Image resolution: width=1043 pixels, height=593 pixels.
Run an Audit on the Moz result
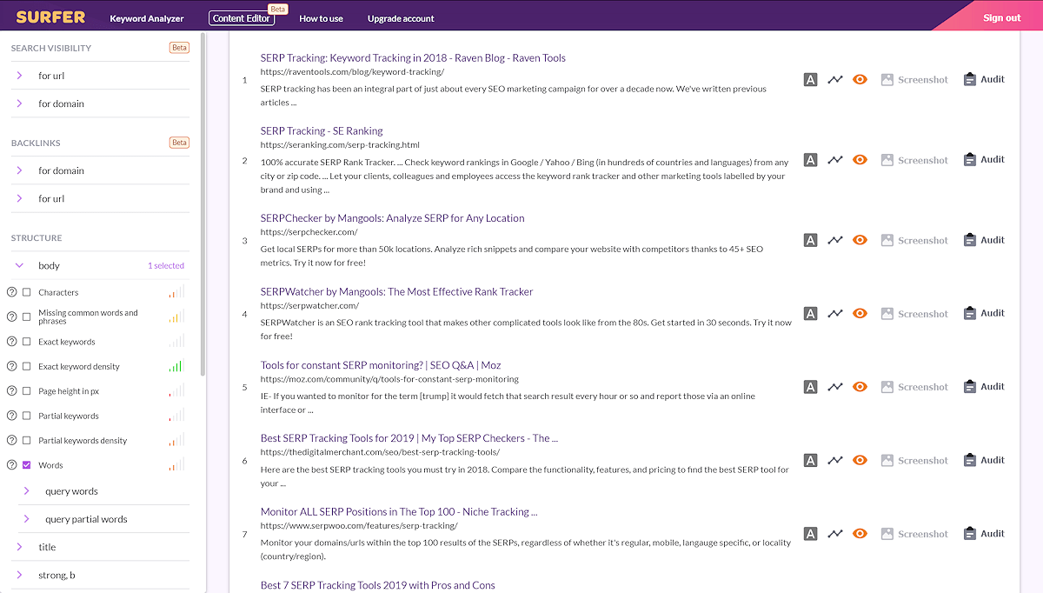[x=983, y=386]
